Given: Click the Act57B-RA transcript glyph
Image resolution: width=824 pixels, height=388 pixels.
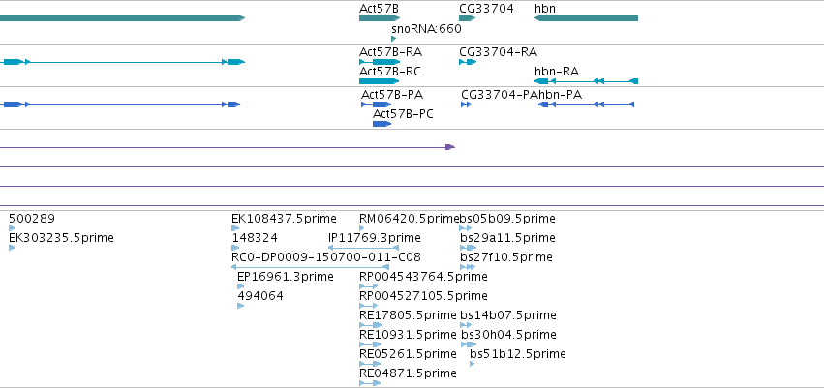Looking at the screenshot, I should pyautogui.click(x=380, y=62).
